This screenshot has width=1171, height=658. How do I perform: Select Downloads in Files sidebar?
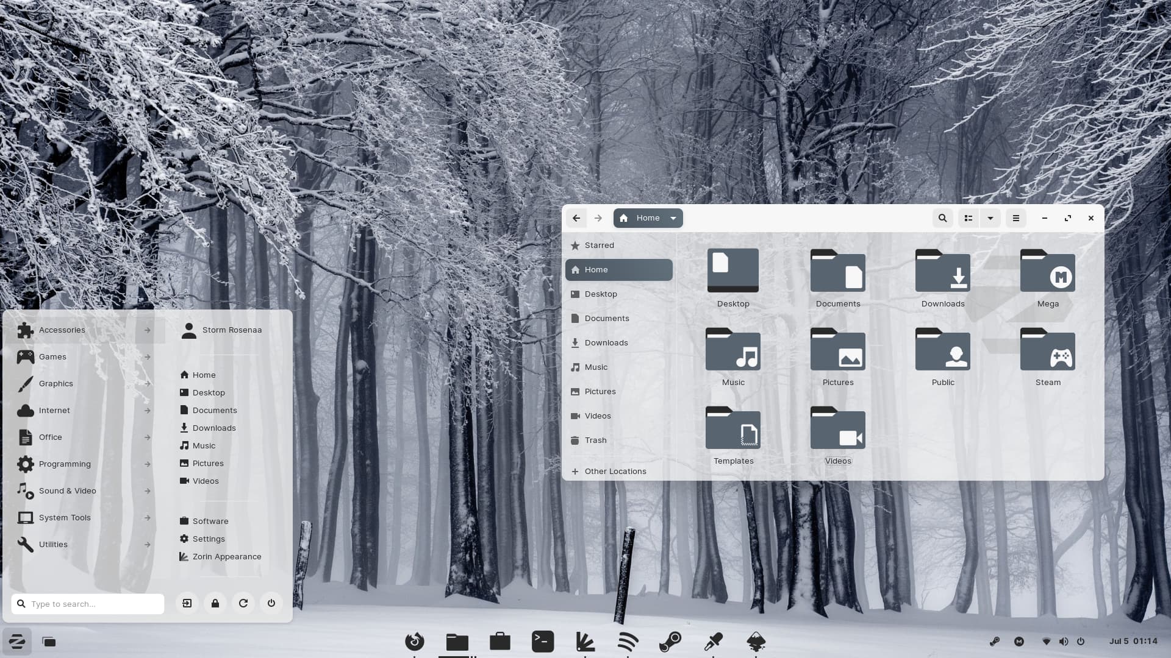click(619, 342)
